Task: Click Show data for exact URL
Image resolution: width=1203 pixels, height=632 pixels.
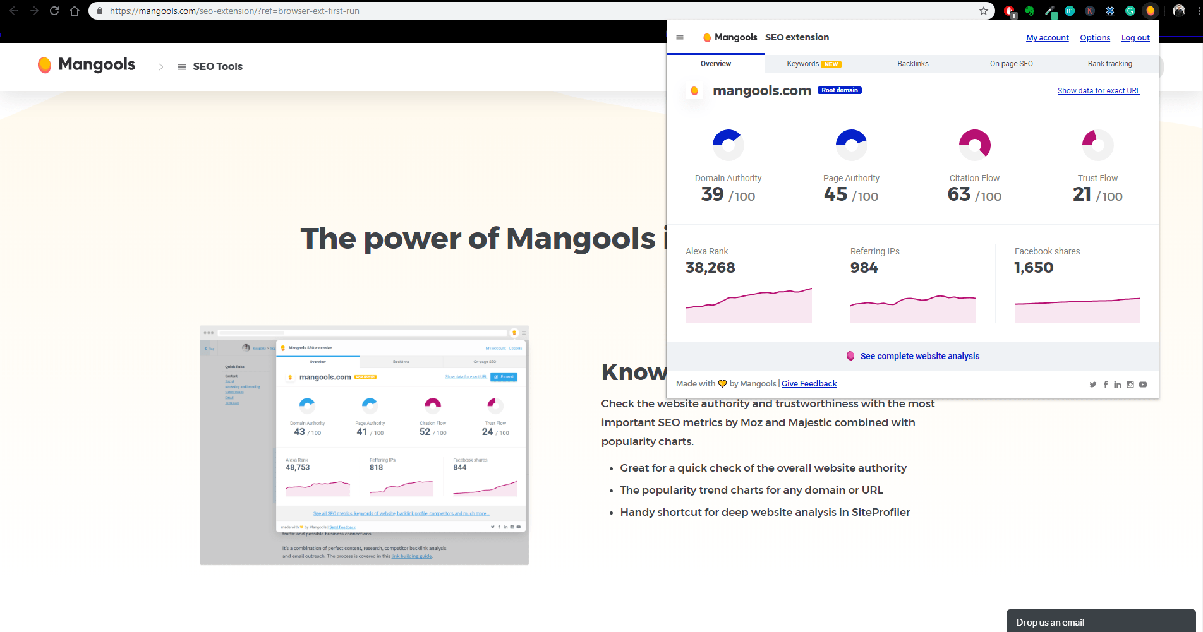Action: click(1099, 91)
